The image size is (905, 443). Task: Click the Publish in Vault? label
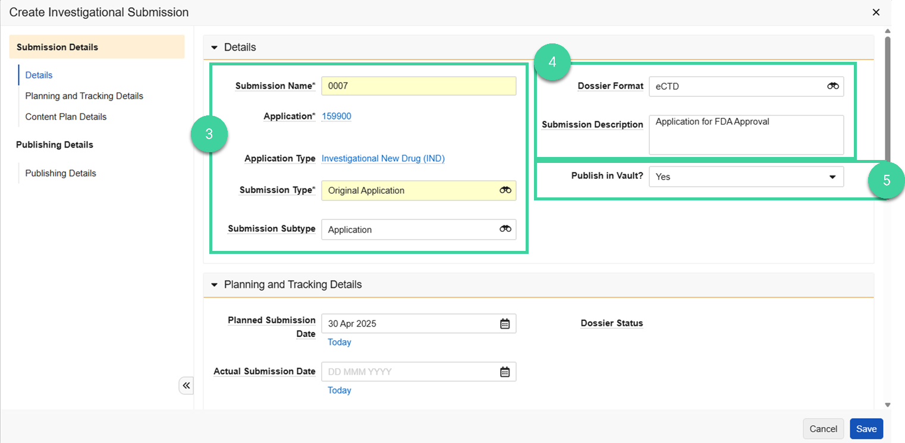pos(607,176)
